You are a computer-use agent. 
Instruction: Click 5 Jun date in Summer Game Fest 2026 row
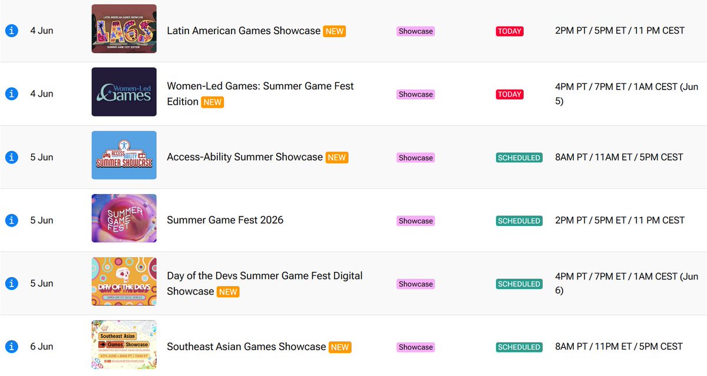[42, 220]
